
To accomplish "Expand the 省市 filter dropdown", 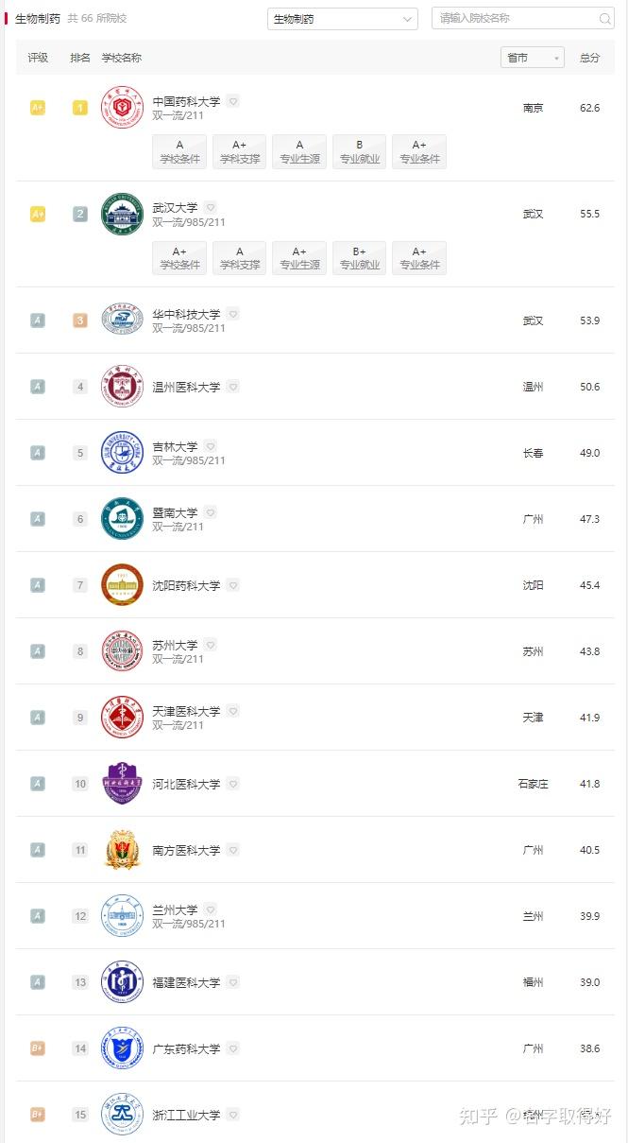I will (x=532, y=58).
